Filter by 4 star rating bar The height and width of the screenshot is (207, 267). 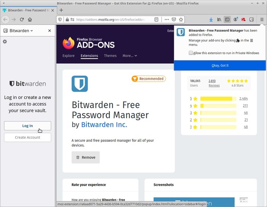click(218, 106)
